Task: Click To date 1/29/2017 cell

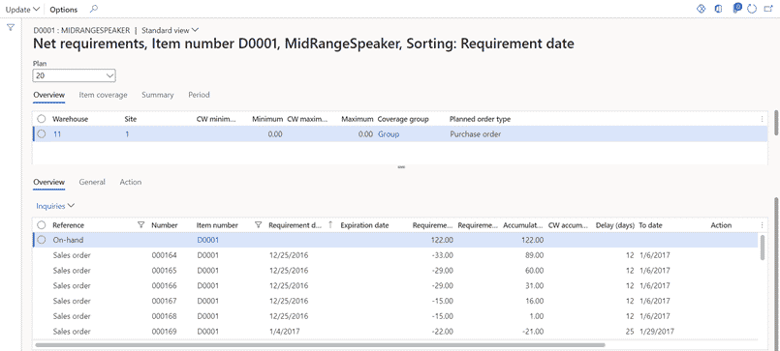Action: [656, 331]
